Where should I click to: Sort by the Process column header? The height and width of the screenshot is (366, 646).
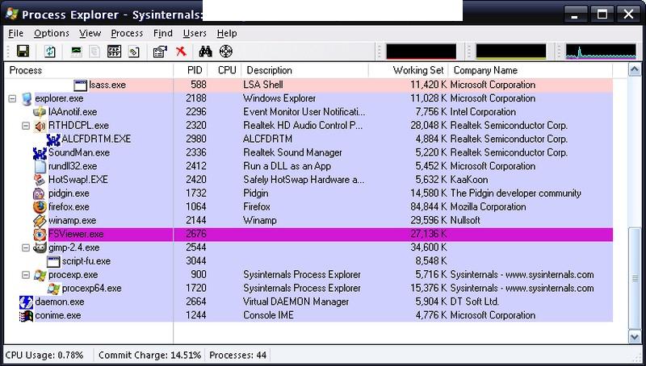click(x=89, y=70)
